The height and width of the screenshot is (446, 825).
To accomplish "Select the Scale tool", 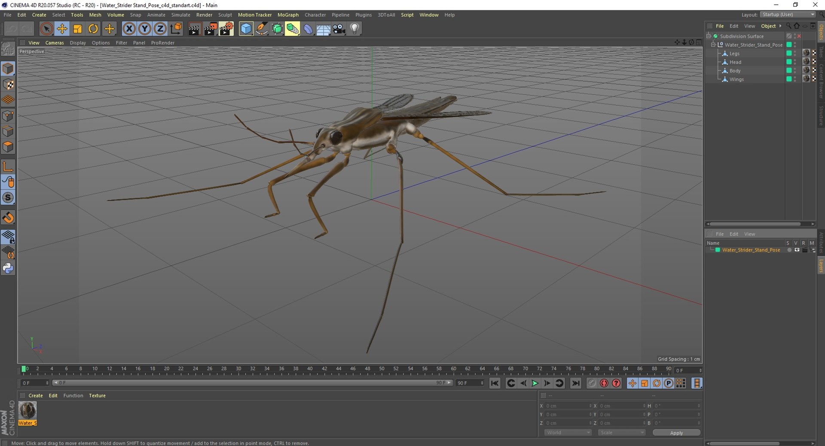I will point(77,29).
